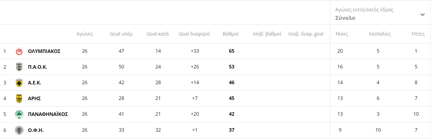Sort by the Goal υπέρ column header

click(x=121, y=34)
